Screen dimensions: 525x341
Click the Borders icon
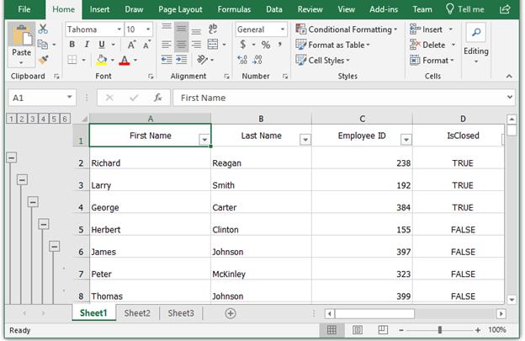coord(72,60)
